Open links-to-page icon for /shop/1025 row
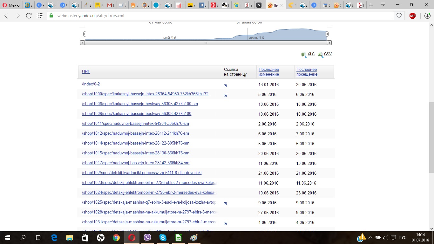The image size is (434, 244). coord(225,203)
